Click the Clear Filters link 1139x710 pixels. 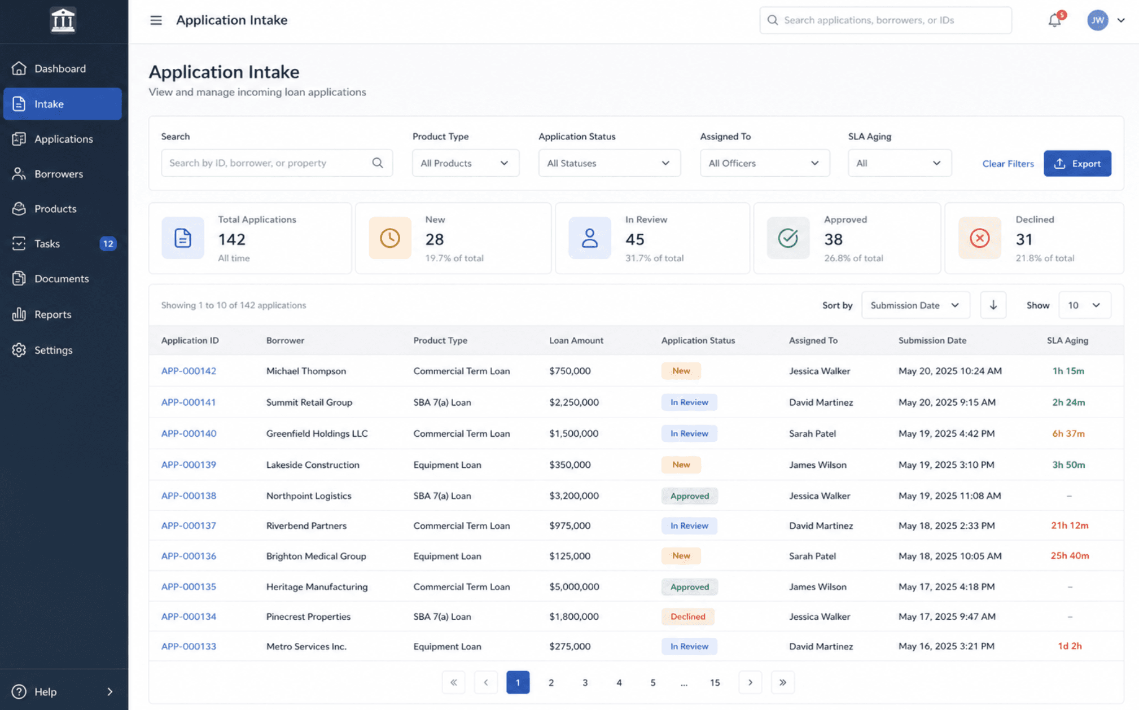(1007, 164)
